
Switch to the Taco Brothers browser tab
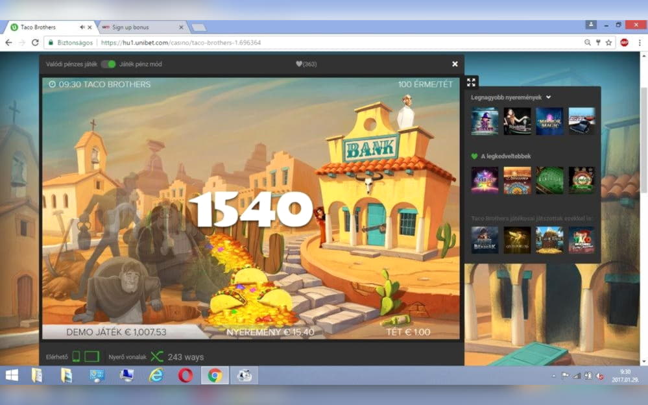(x=49, y=27)
